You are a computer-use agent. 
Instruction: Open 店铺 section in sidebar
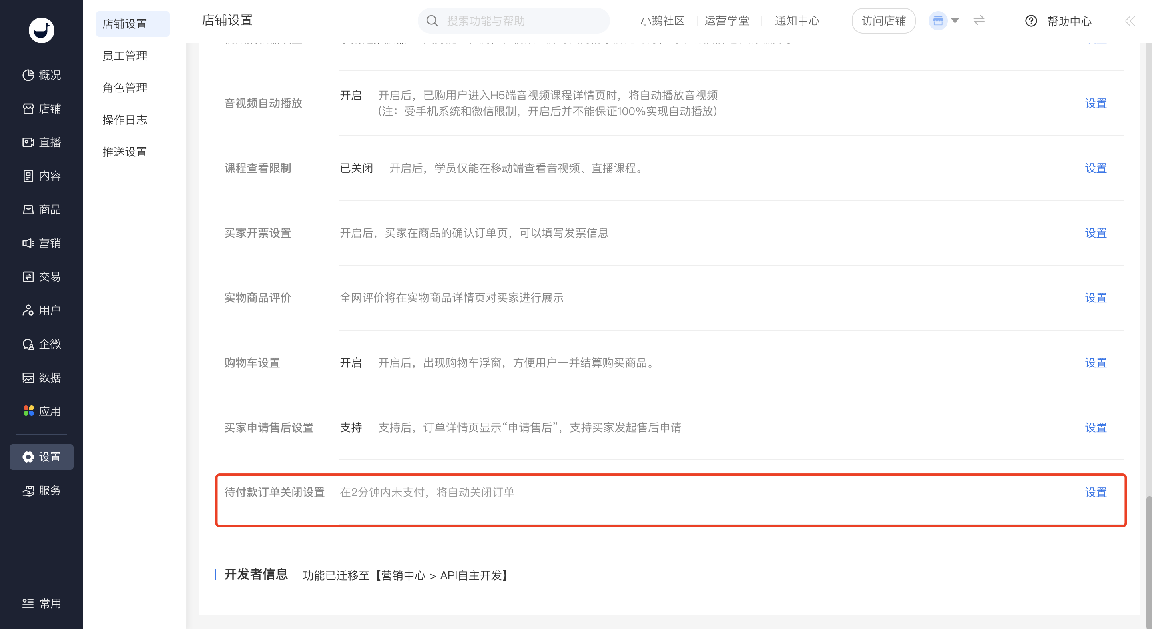pos(42,108)
